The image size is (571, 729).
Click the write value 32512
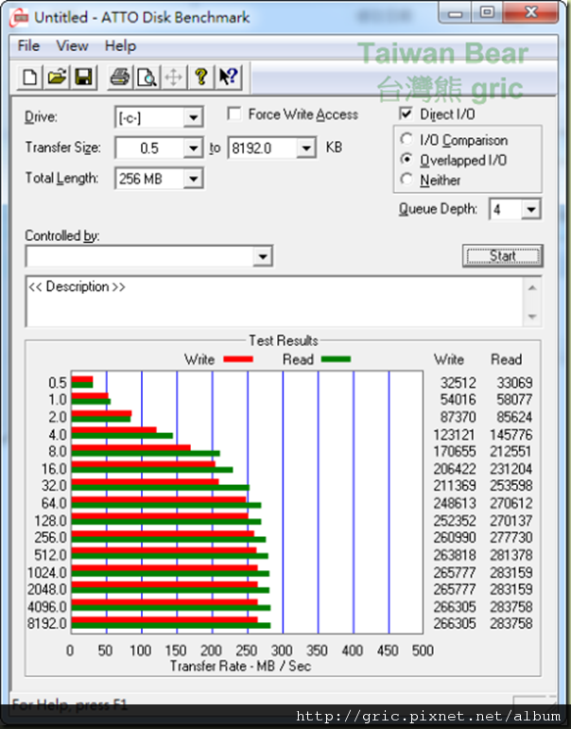458,383
